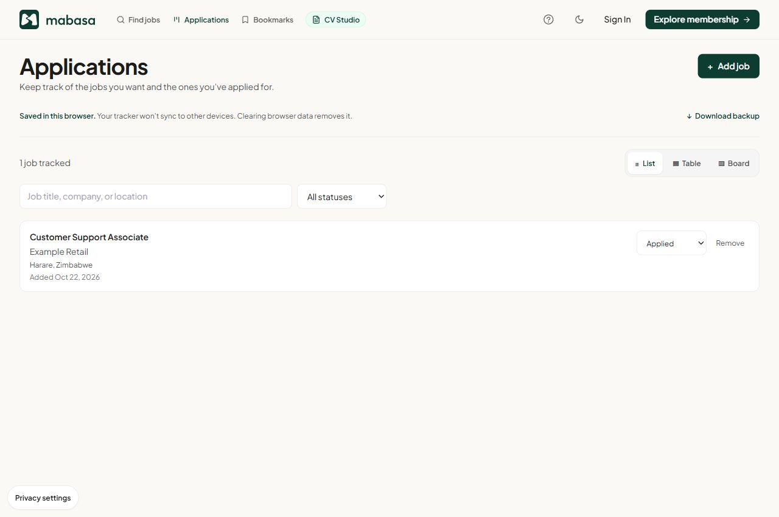The height and width of the screenshot is (517, 779).
Task: Open Bookmarks in the navigation
Action: click(x=267, y=19)
